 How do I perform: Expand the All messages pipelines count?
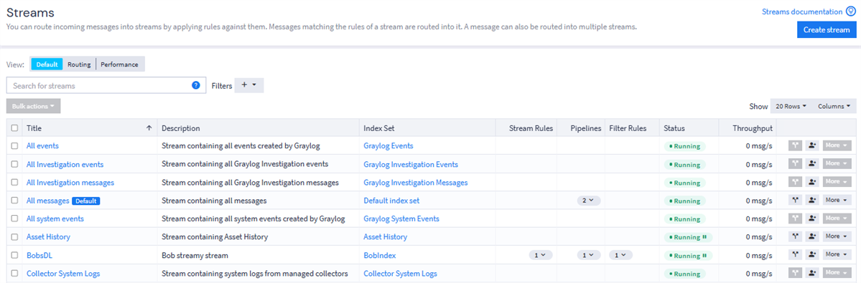[x=589, y=201]
